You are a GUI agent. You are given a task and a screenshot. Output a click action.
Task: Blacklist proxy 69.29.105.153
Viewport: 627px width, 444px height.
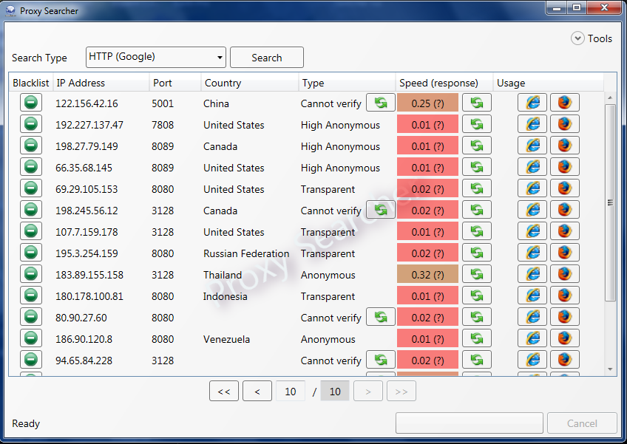tap(31, 188)
